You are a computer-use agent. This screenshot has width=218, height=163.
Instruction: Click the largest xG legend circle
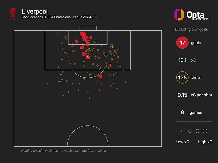205,131
